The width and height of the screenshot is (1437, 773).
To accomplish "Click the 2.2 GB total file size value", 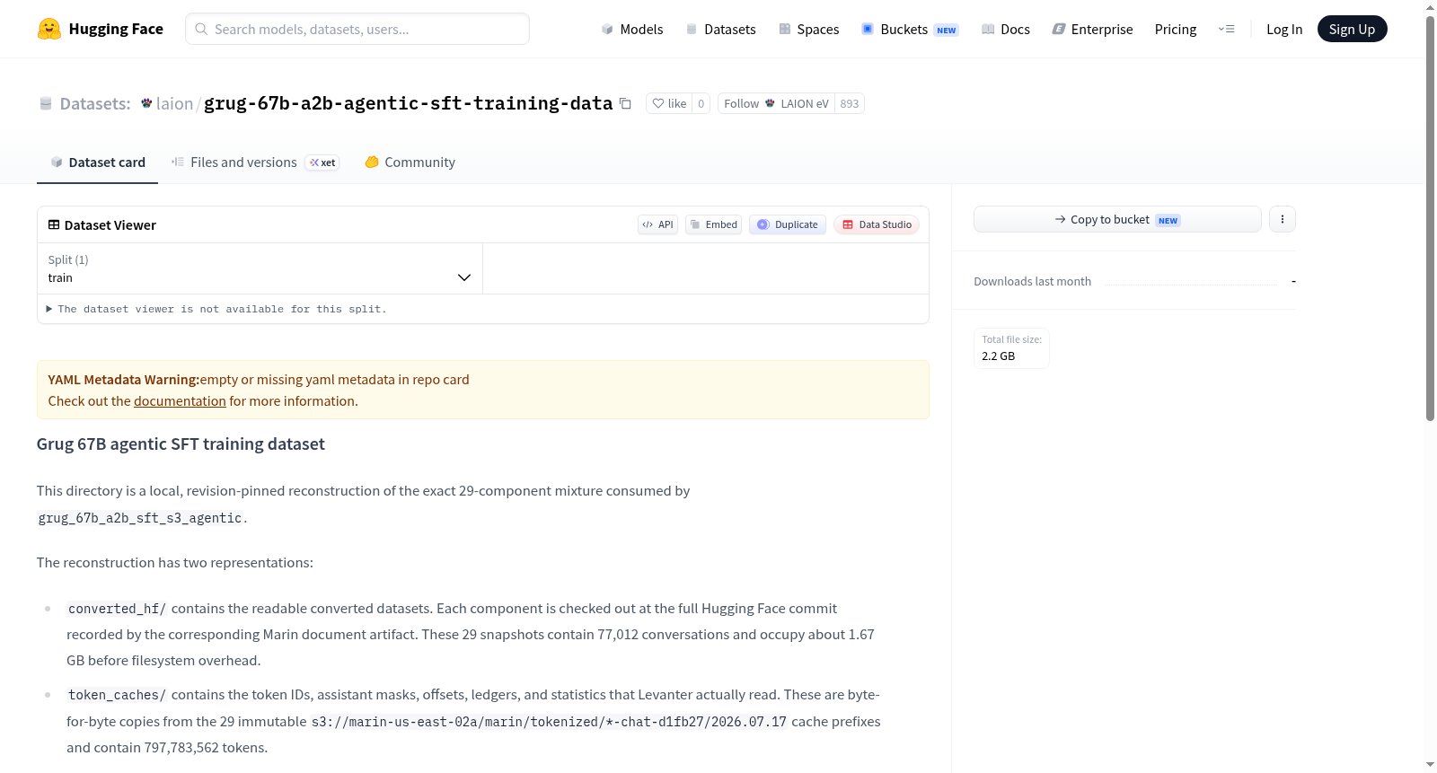I will [998, 356].
